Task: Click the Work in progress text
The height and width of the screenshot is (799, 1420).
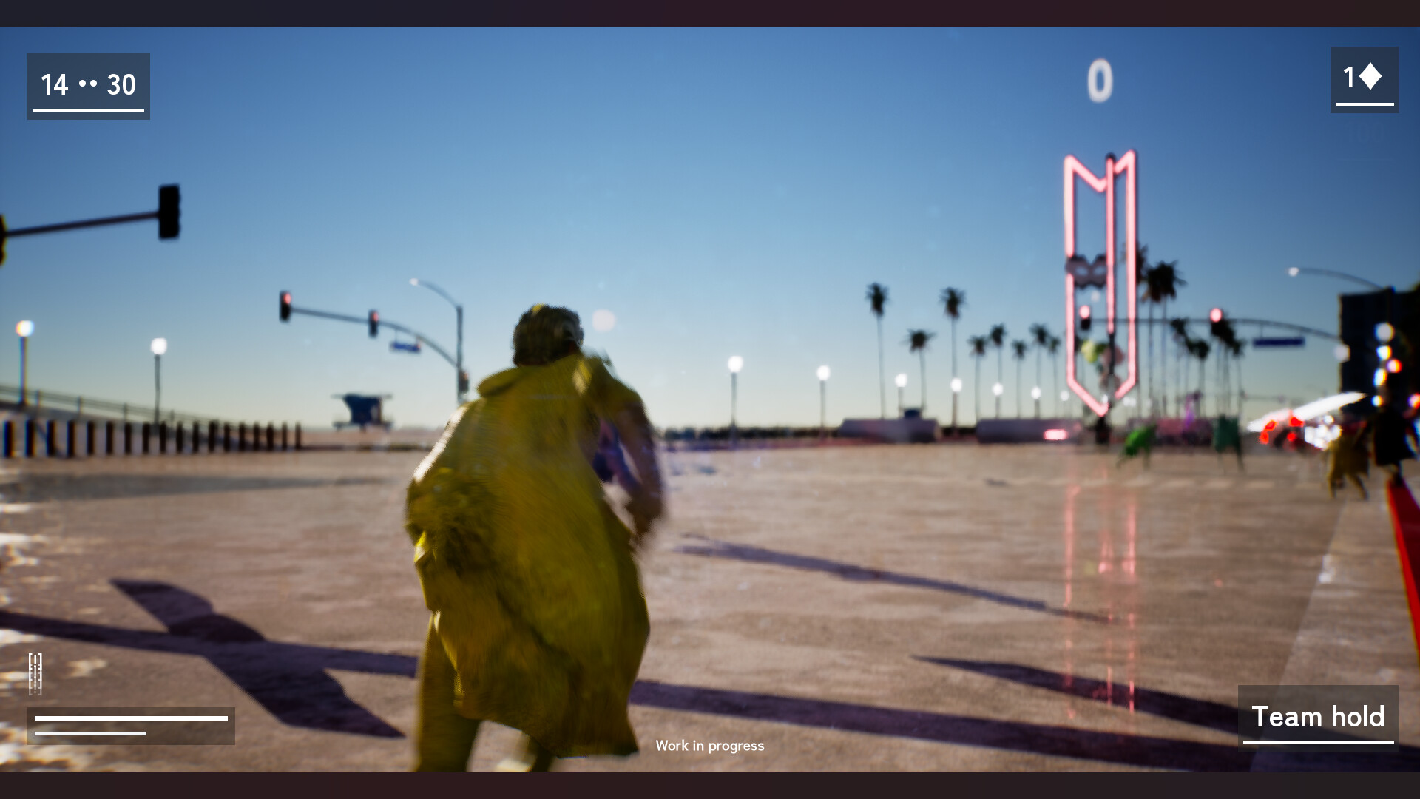Action: [709, 746]
